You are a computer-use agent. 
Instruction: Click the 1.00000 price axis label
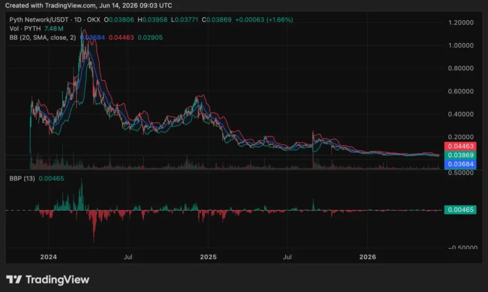click(x=461, y=45)
